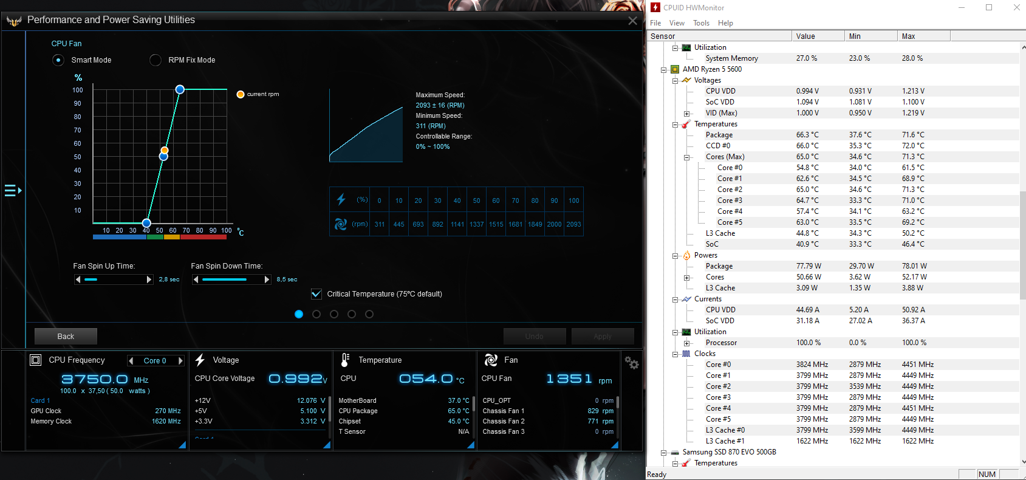
Task: Switch to the fifth page indicator dot
Action: click(x=369, y=314)
